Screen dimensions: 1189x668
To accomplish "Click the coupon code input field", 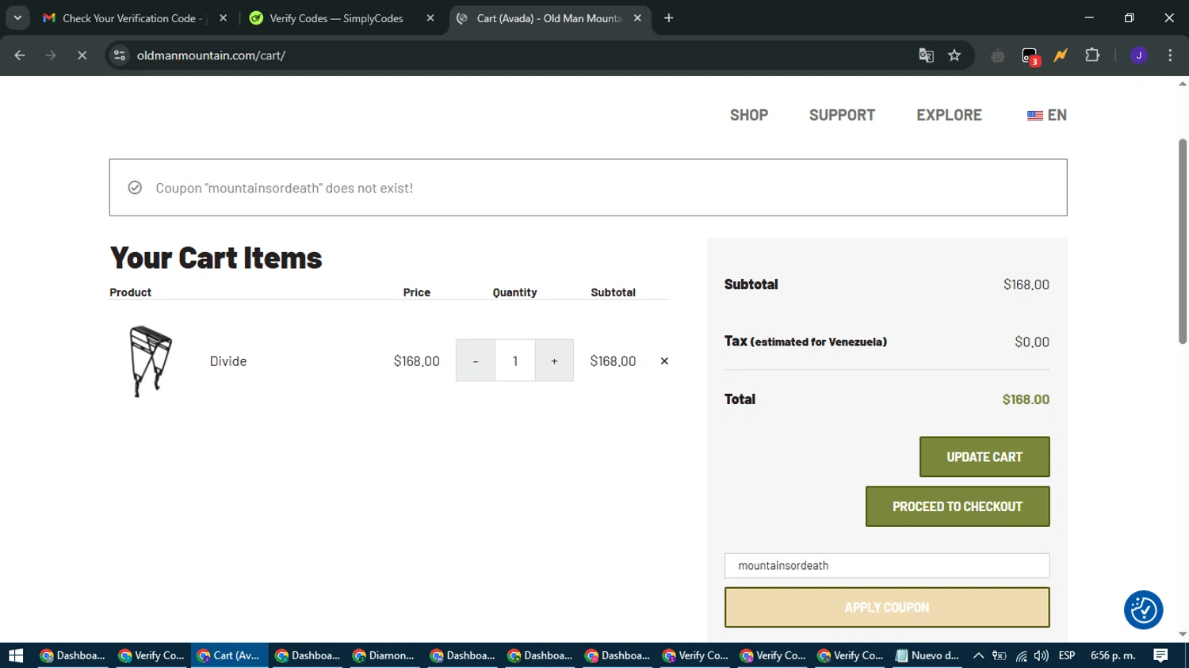I will [x=887, y=566].
